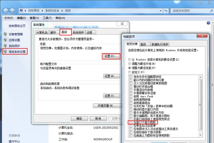214x143 pixels.
Task: Switch to 高级 tab in 系统属性
Action: [65, 32]
